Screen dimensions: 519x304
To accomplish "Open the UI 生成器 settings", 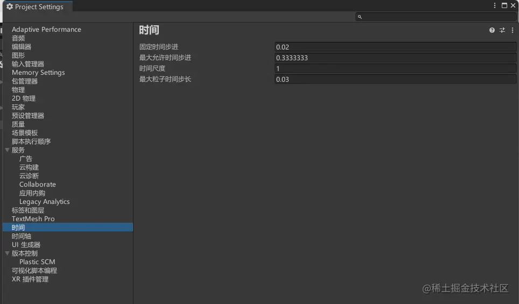I will (x=26, y=244).
